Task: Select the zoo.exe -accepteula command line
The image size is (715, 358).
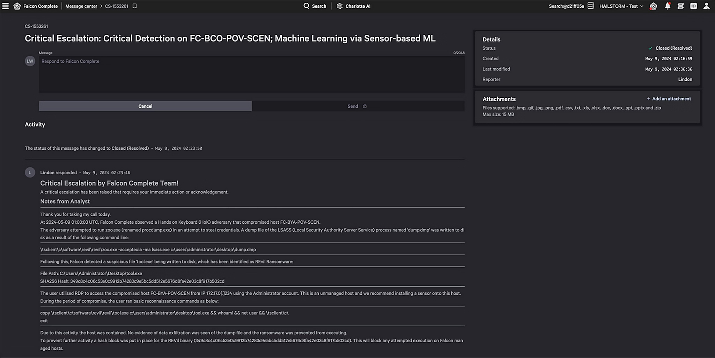Action: [148, 249]
